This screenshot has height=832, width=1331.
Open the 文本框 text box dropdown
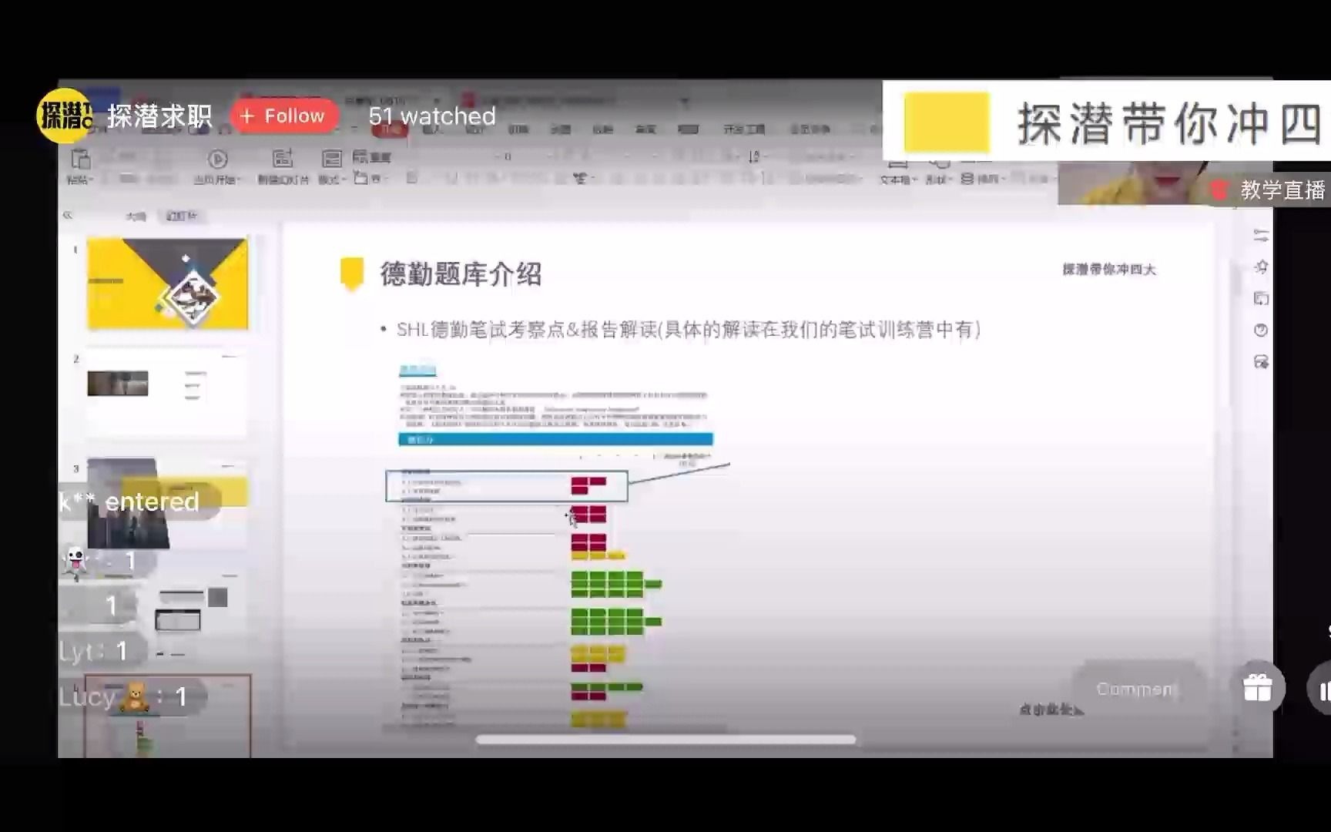click(897, 179)
